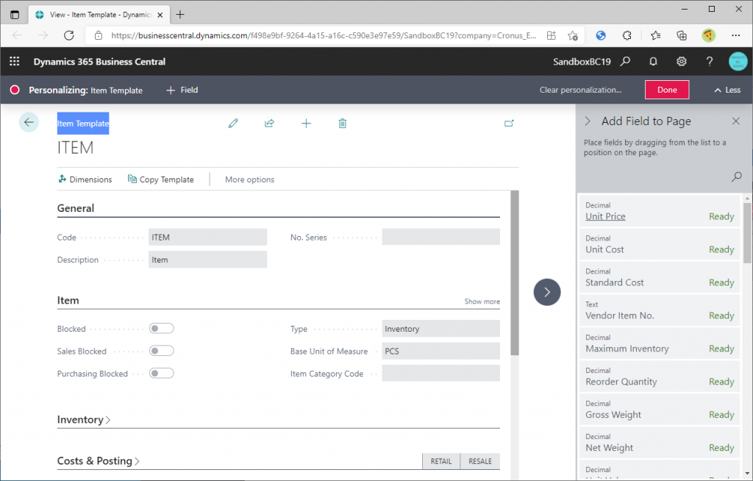Close the Add Field to Page panel

point(735,121)
